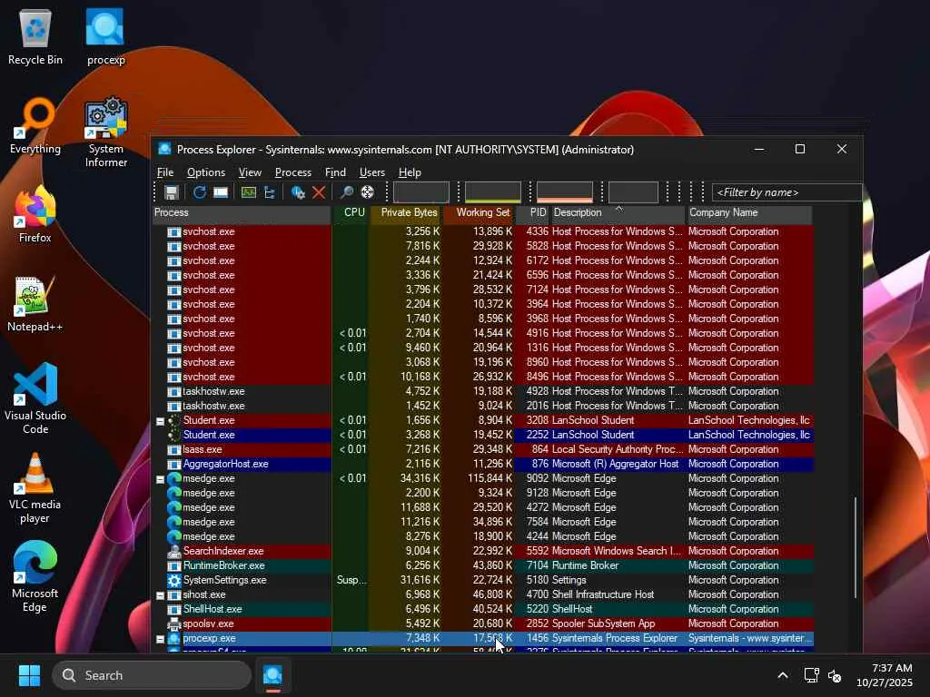Click the Windows Start button
Image resolution: width=930 pixels, height=697 pixels.
29,675
